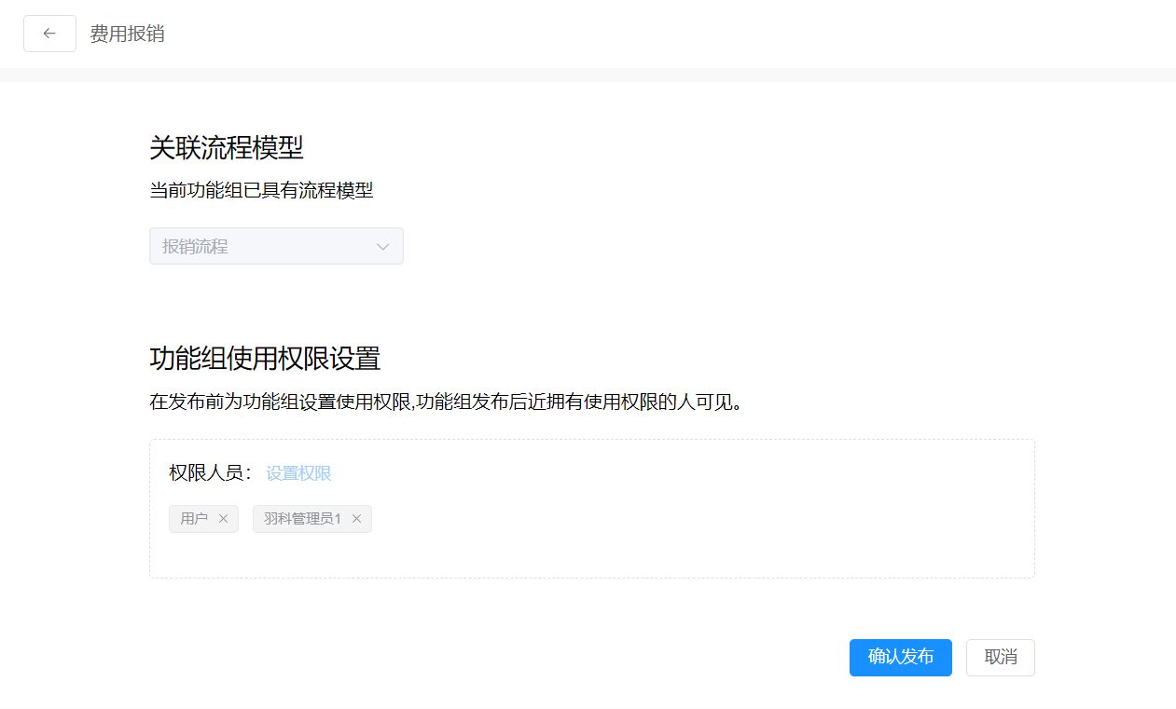Screen dimensions: 1176x709
Task: Select the 羽科管理员1 permission tag label
Action: 302,519
